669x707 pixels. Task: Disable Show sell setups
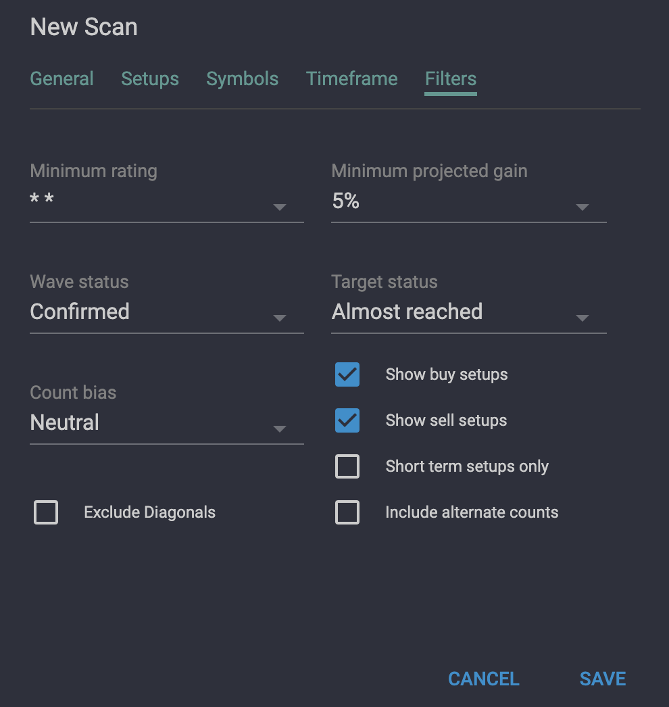click(x=347, y=420)
